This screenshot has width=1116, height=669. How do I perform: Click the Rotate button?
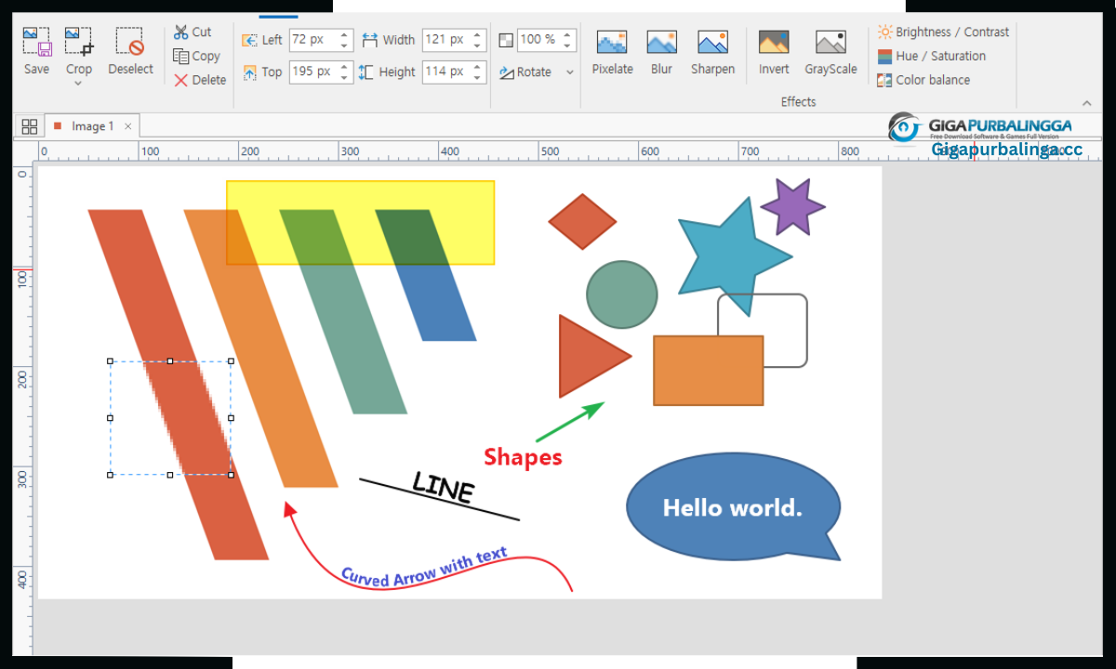point(525,72)
